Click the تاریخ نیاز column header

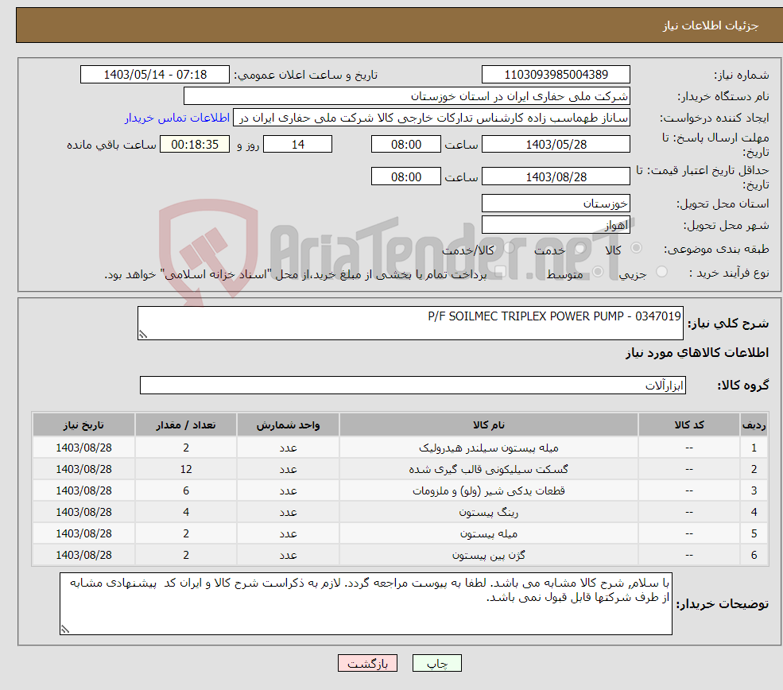point(83,424)
